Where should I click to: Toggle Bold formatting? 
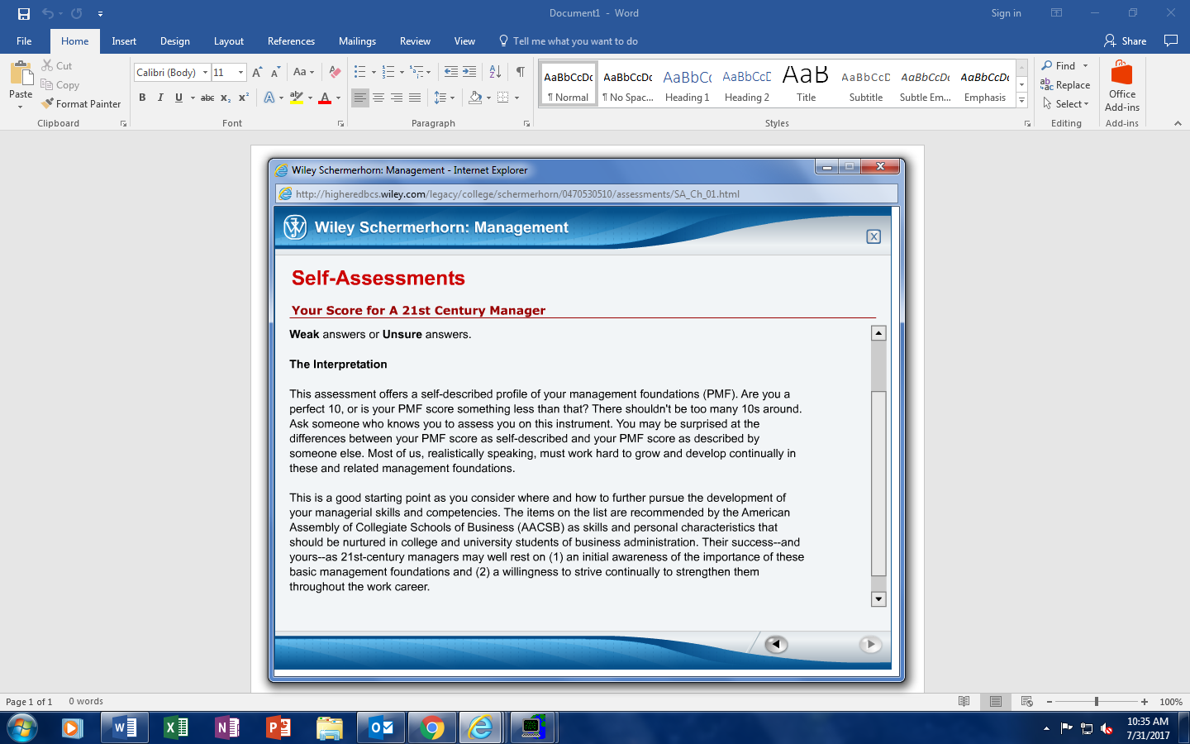(142, 98)
